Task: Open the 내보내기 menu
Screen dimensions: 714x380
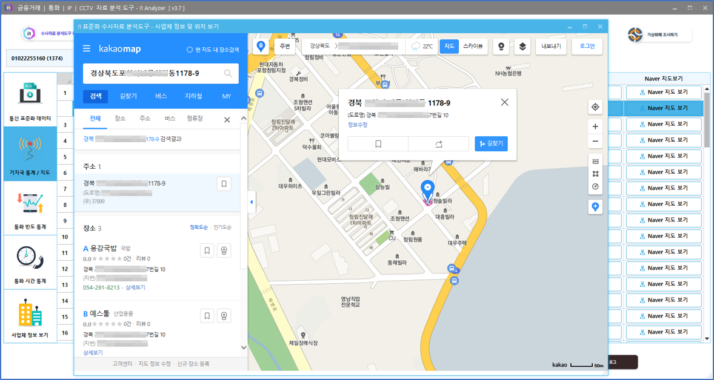Action: click(551, 47)
